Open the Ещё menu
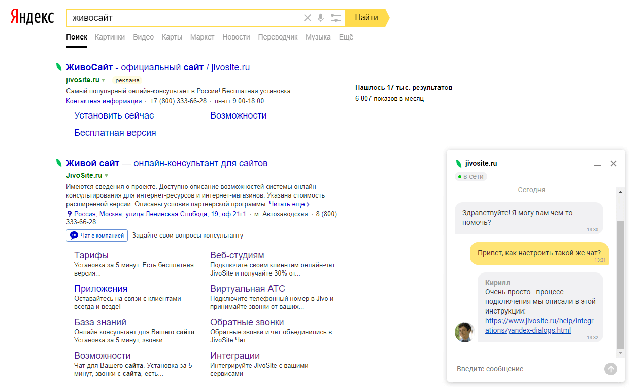641x391 pixels. (346, 37)
